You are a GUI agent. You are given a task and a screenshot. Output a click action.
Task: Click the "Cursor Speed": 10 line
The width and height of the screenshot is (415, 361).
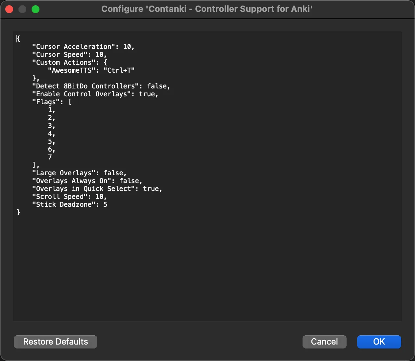pyautogui.click(x=69, y=55)
